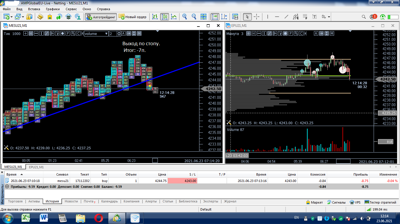Screen dimensions: 400x224
Task: Collapse the profit summary row
Action: pos(7,187)
